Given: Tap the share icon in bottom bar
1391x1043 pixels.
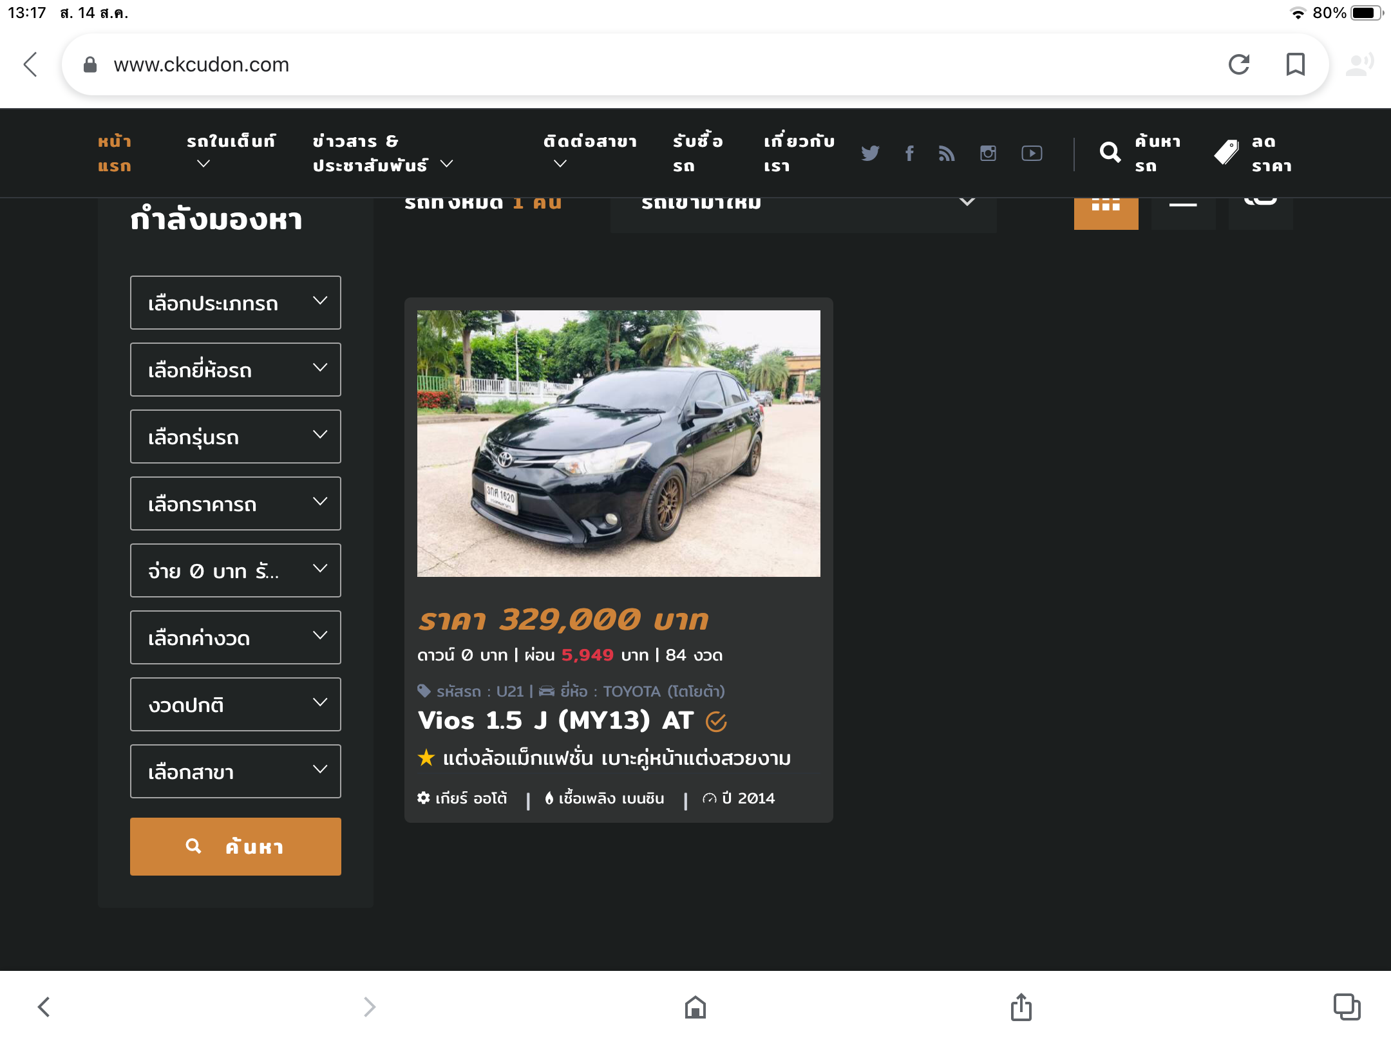Looking at the screenshot, I should (x=1021, y=1008).
